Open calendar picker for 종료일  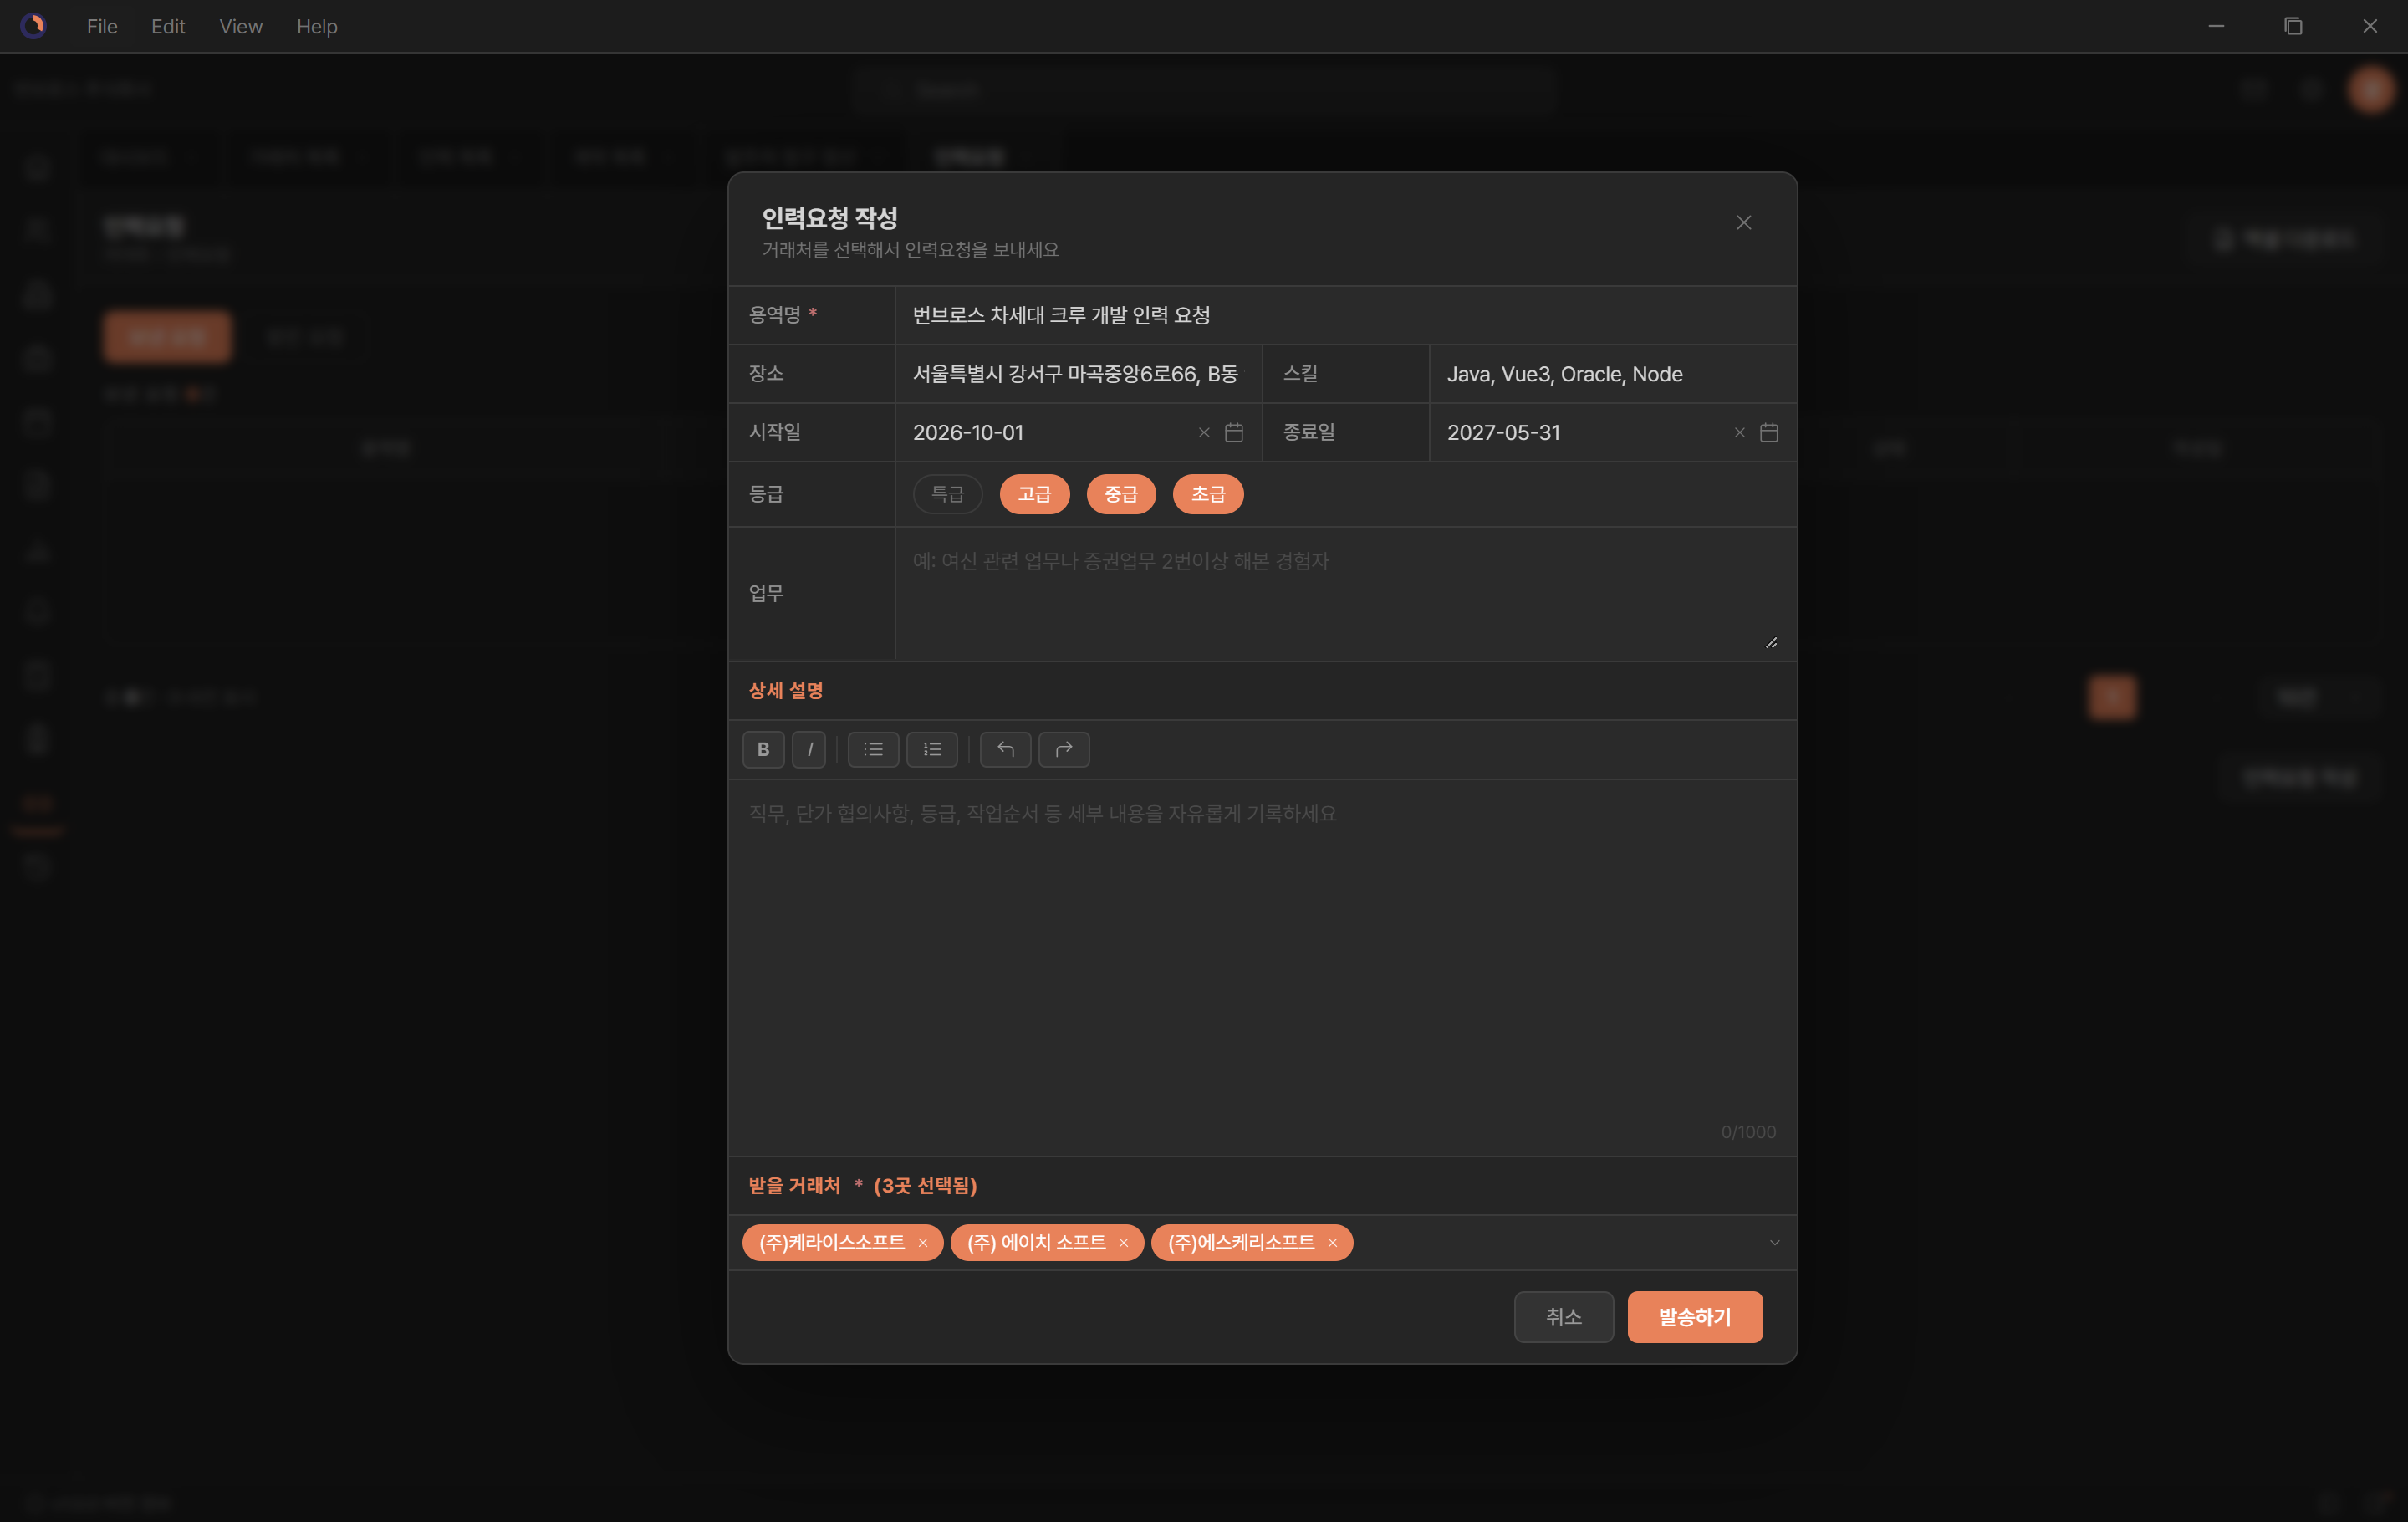pyautogui.click(x=1769, y=432)
